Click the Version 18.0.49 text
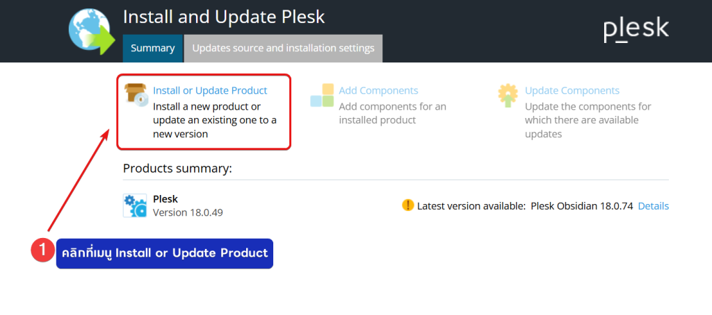 pos(188,212)
